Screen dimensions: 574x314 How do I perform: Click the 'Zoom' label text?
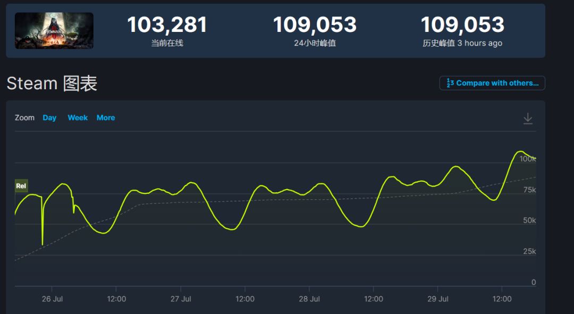pos(24,117)
